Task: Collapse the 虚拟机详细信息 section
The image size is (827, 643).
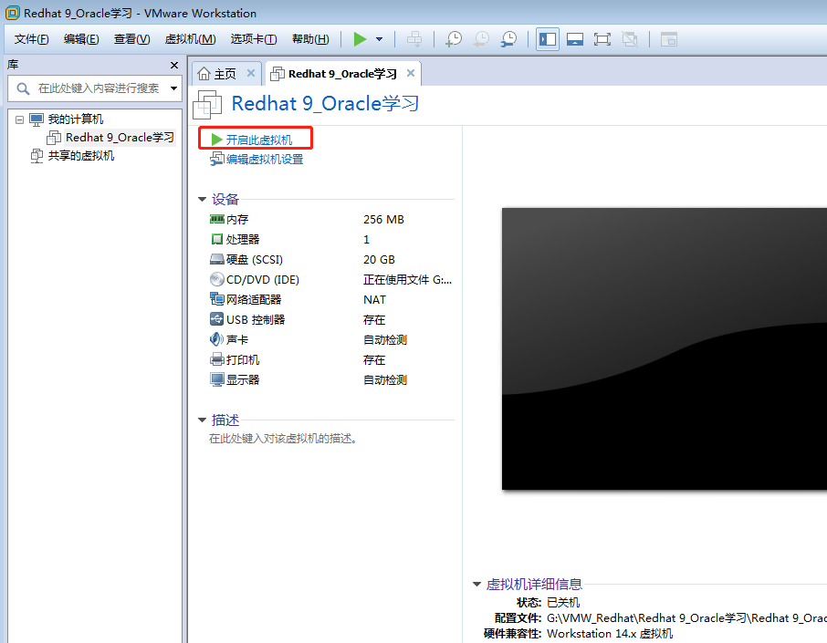Action: pyautogui.click(x=476, y=584)
